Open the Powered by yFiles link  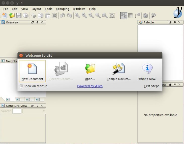tap(90, 86)
